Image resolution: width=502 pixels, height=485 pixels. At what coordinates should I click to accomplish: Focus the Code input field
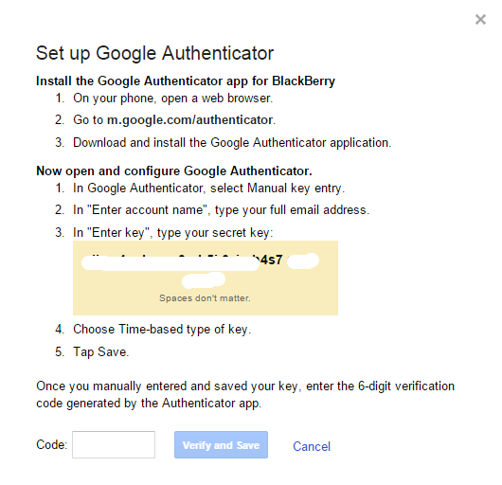tap(114, 444)
